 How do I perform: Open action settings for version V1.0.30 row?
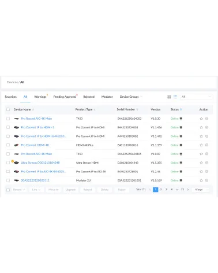(206, 119)
